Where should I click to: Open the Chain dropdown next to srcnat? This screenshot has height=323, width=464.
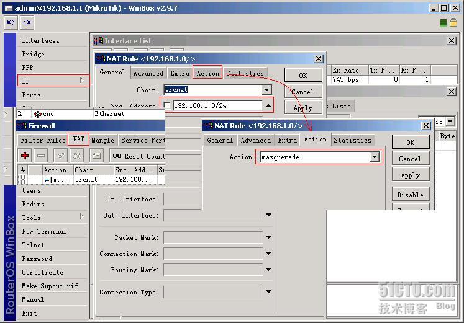tap(267, 89)
